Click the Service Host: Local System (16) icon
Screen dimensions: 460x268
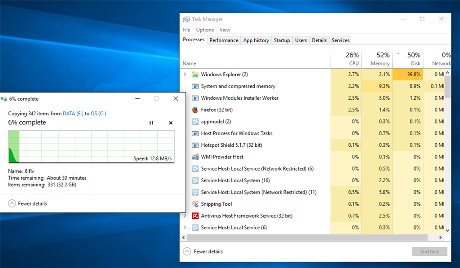(195, 180)
